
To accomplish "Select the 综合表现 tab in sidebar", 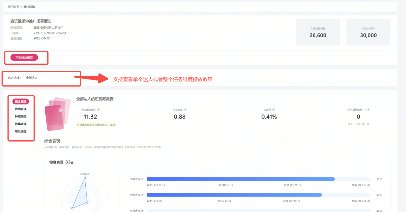I will pos(21,102).
